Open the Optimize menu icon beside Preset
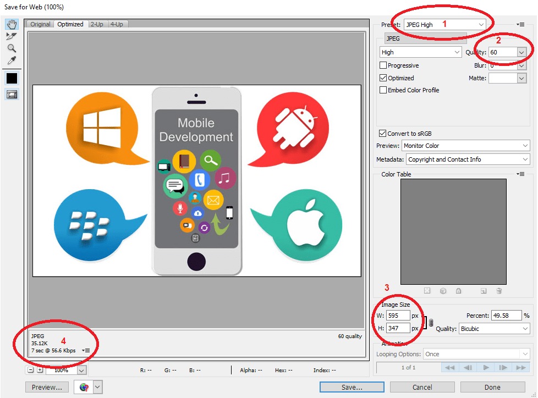Screen dimensions: 538x398 [520, 24]
